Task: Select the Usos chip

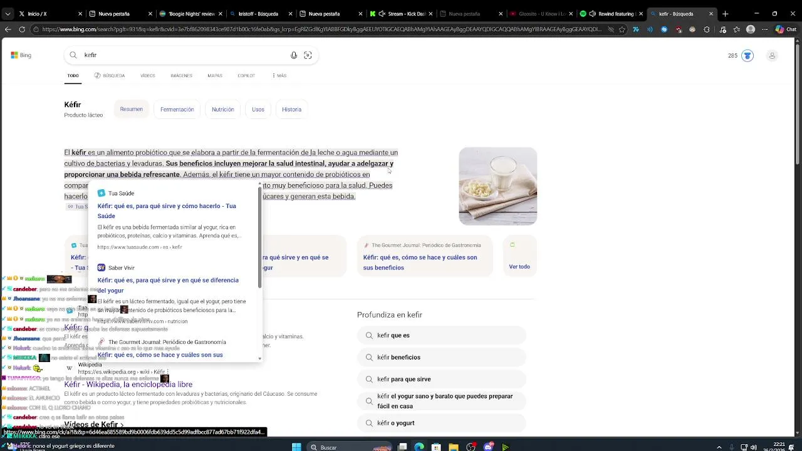Action: (258, 109)
